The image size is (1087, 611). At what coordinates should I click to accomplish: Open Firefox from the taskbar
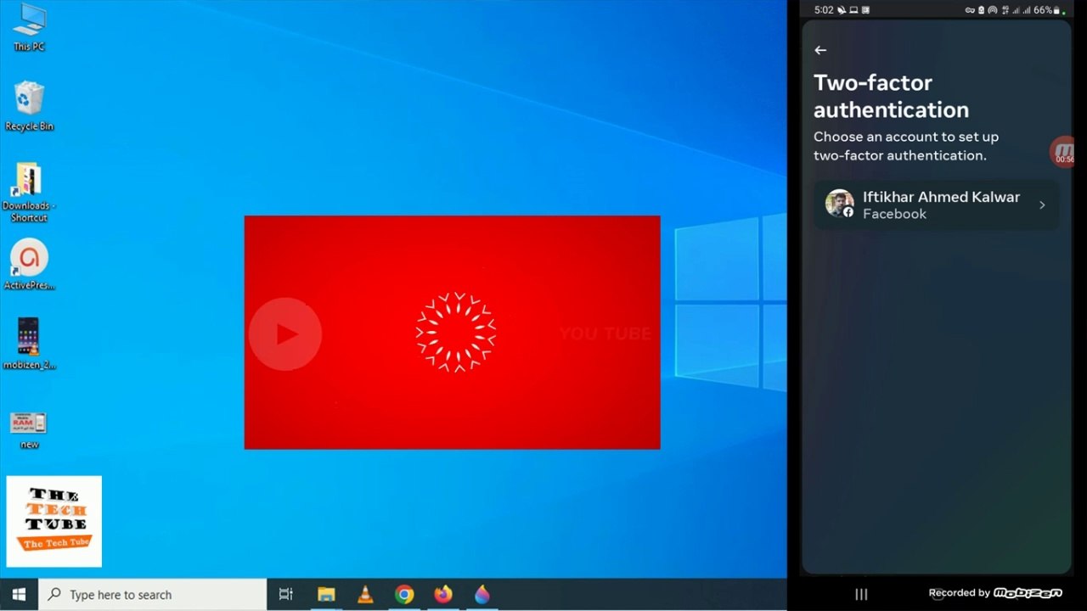[x=443, y=595]
